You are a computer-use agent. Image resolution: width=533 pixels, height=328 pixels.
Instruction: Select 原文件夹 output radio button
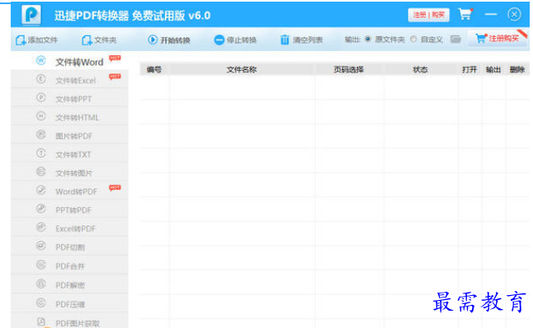(367, 39)
